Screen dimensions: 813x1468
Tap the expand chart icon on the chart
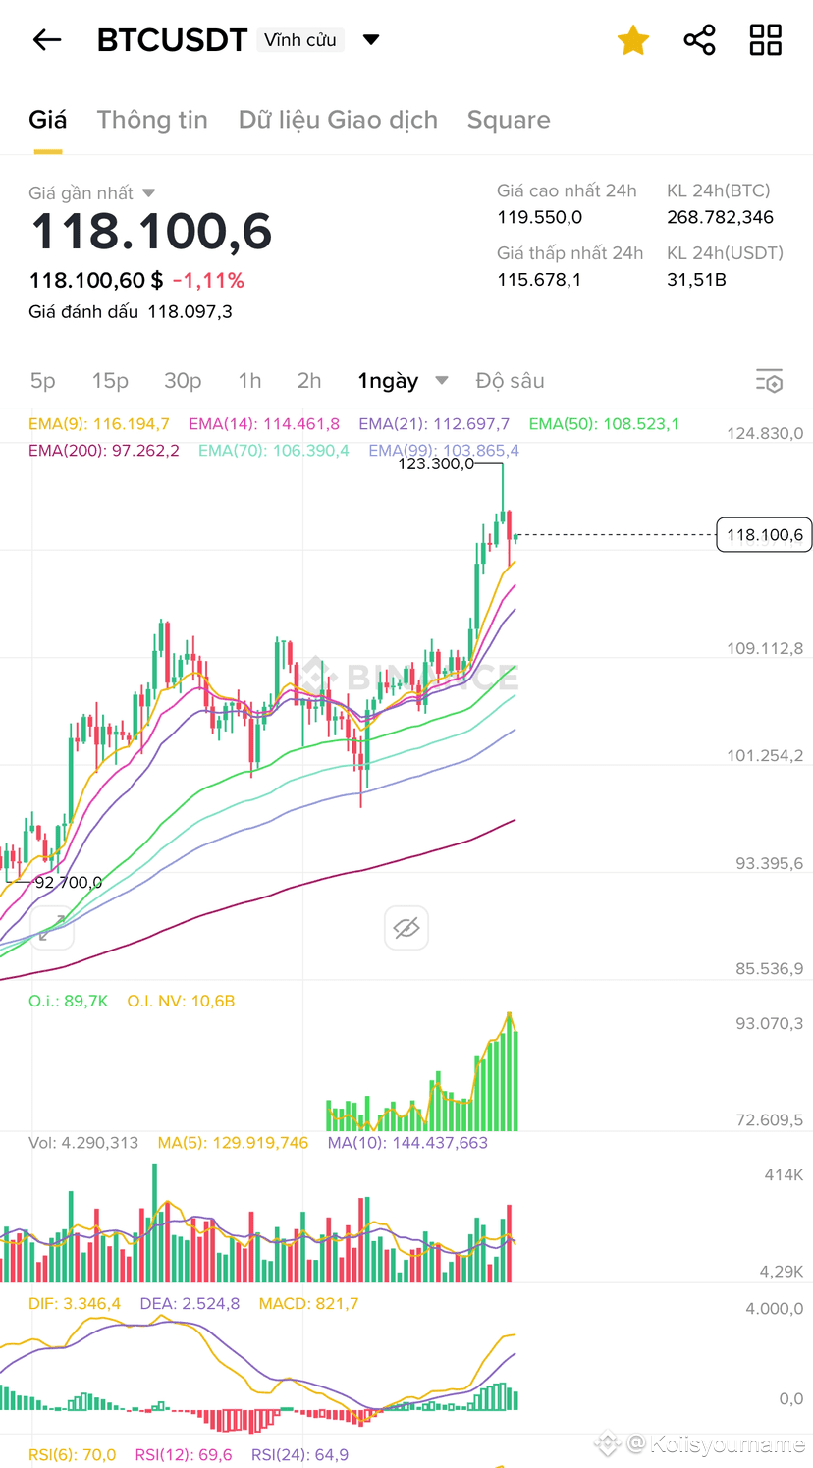click(x=52, y=928)
